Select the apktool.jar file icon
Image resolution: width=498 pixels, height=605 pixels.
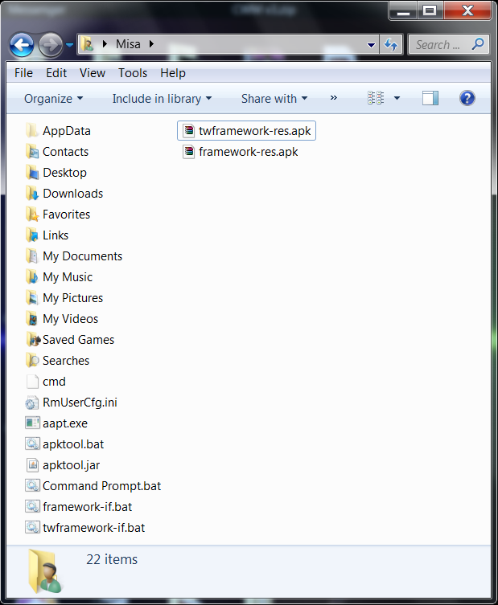(32, 465)
